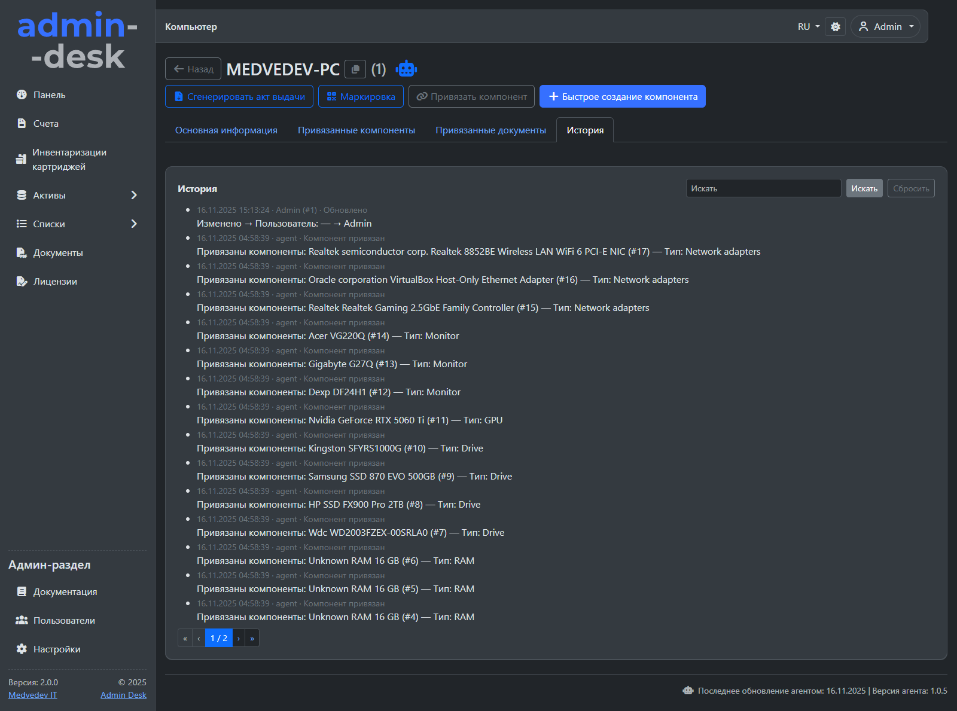Image resolution: width=957 pixels, height=711 pixels.
Task: Open Документация in admin section
Action: click(65, 592)
